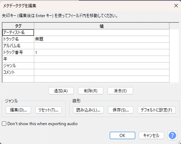This screenshot has height=144, width=181.
Task: Open the help question mark icon
Action: coord(172,136)
